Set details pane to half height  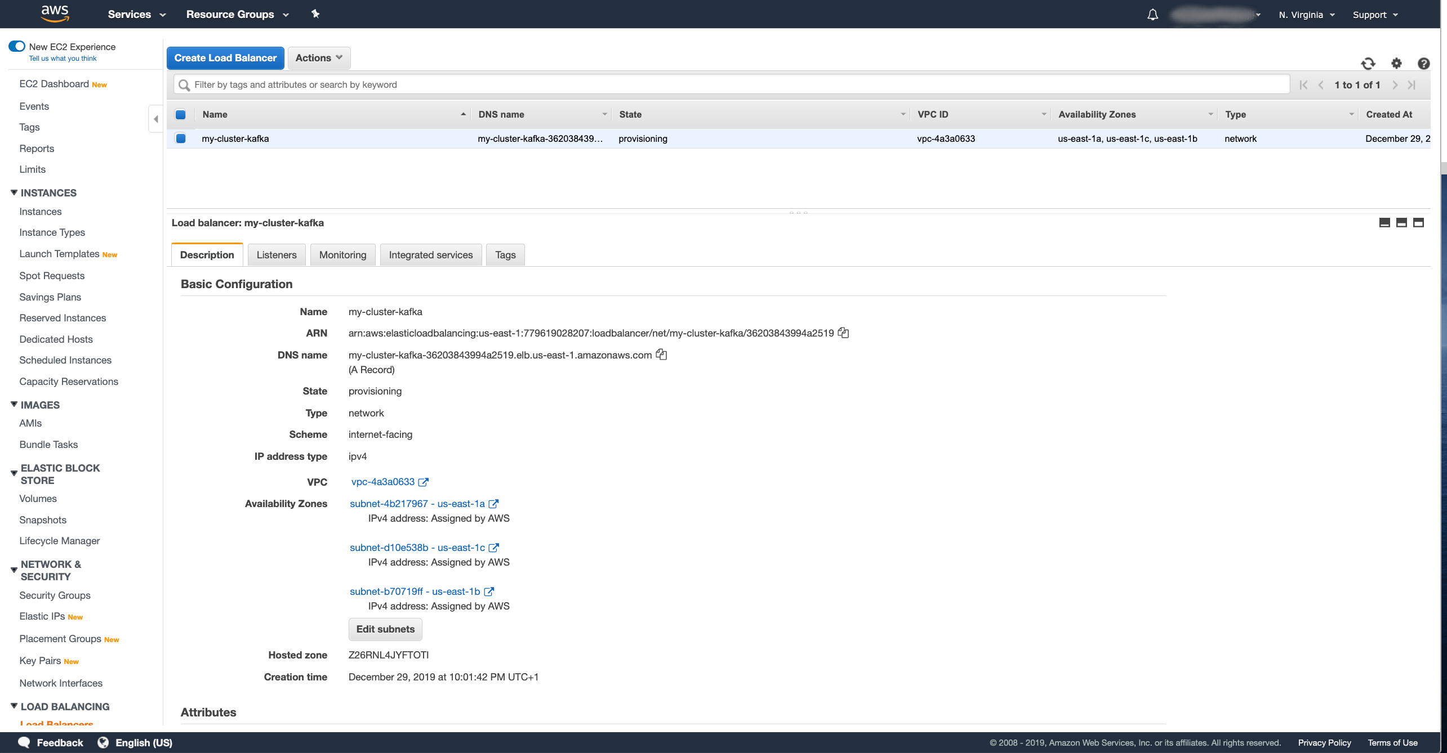tap(1401, 223)
